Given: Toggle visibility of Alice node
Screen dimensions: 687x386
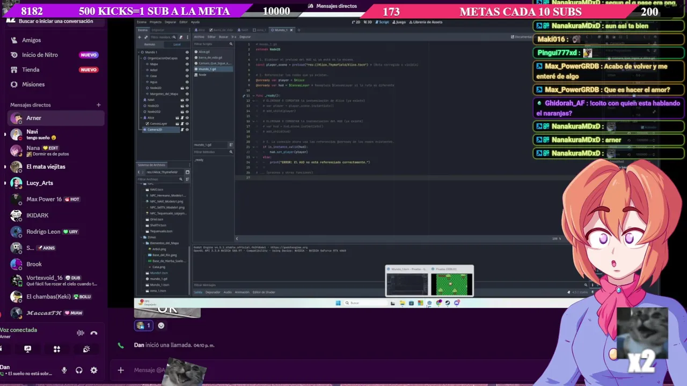Looking at the screenshot, I should pos(187,117).
